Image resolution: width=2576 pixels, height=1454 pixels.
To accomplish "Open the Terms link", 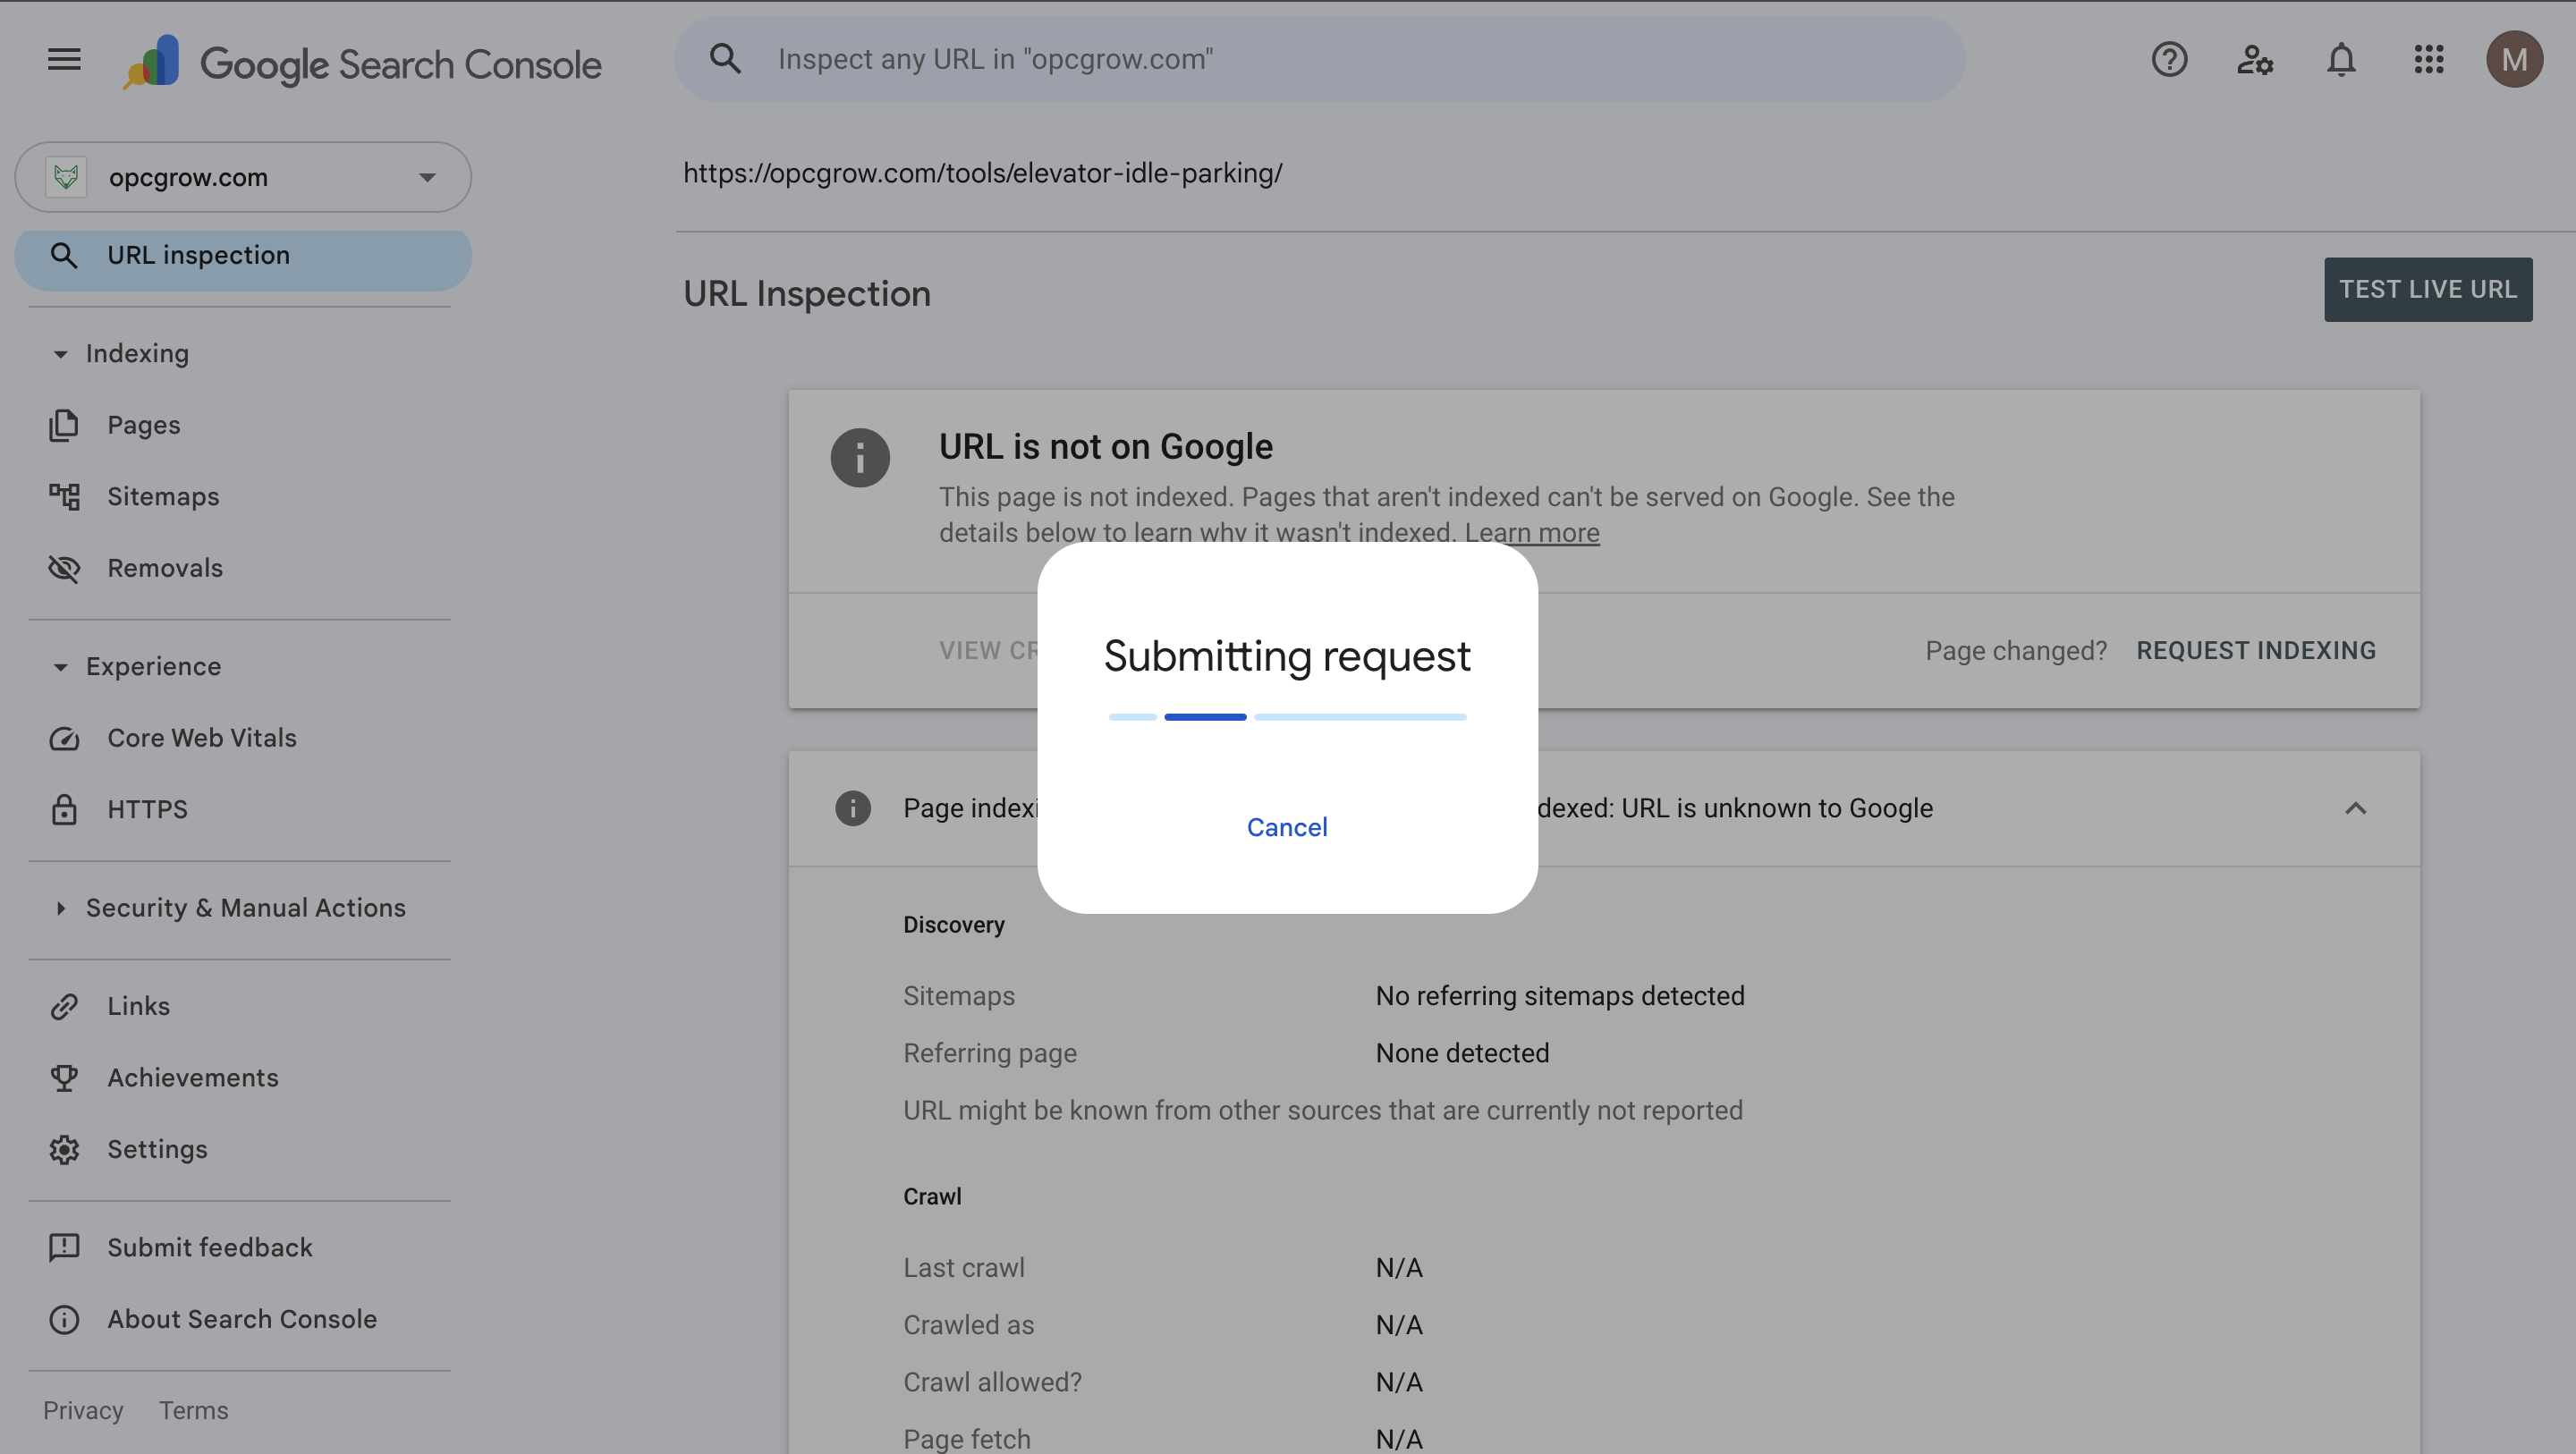I will pyautogui.click(x=194, y=1411).
